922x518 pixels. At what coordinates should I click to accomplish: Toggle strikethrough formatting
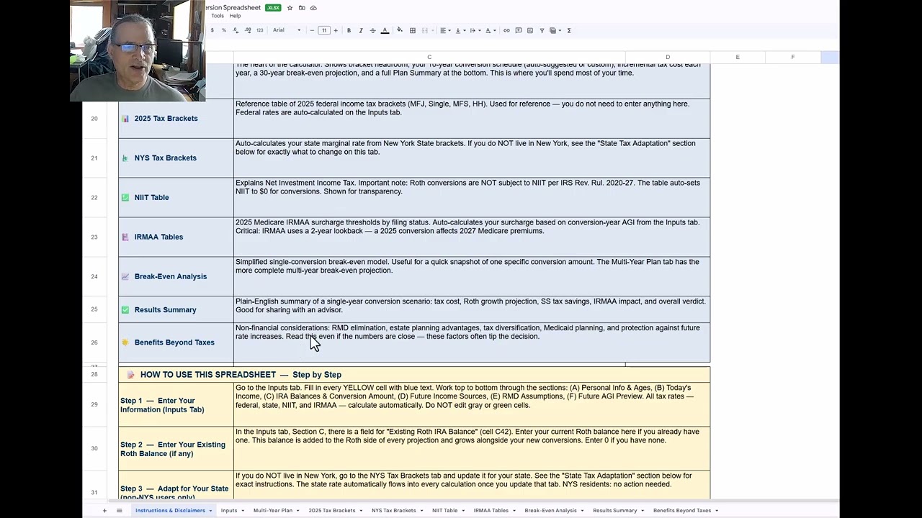[x=372, y=30]
